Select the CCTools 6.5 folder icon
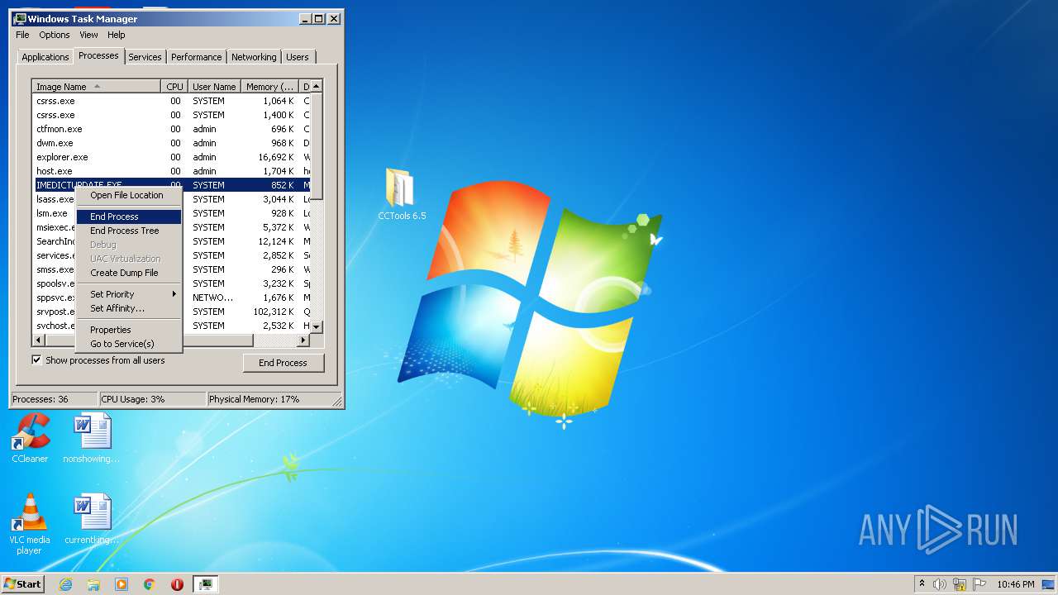Viewport: 1058px width, 595px height. 402,195
